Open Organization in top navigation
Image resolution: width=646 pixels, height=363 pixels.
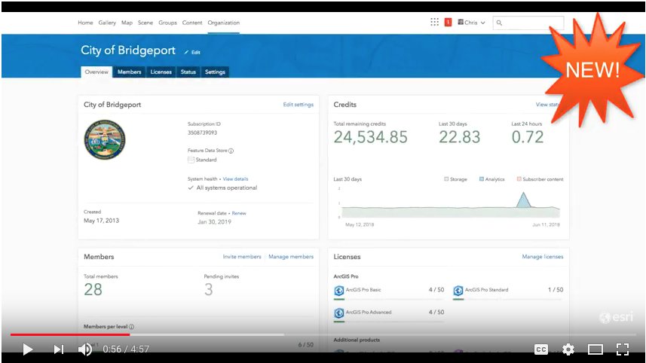click(x=223, y=23)
